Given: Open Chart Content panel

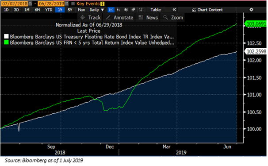Looking at the screenshot, I should click(x=207, y=10).
